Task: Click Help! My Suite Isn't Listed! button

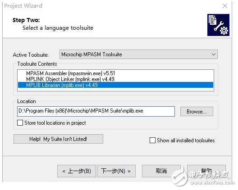Action: pyautogui.click(x=58, y=139)
